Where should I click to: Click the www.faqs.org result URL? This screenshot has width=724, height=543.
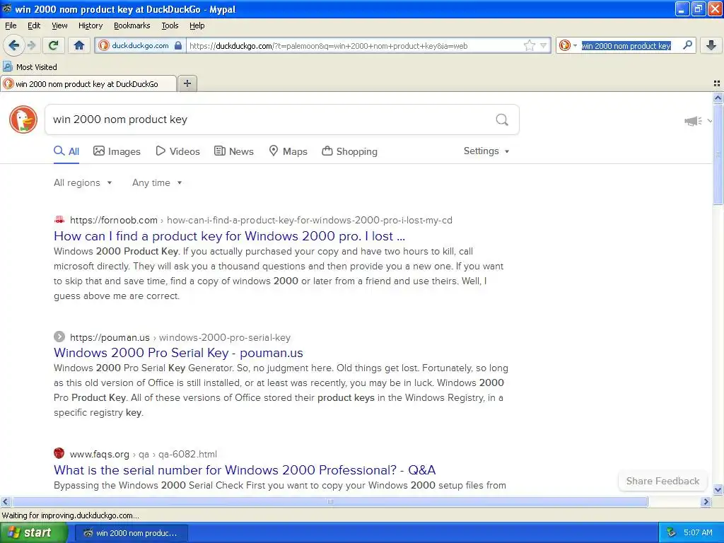[x=99, y=455]
